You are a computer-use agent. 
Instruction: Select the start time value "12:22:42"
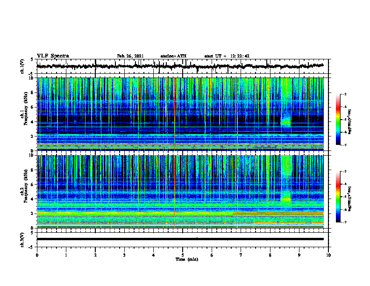240,56
